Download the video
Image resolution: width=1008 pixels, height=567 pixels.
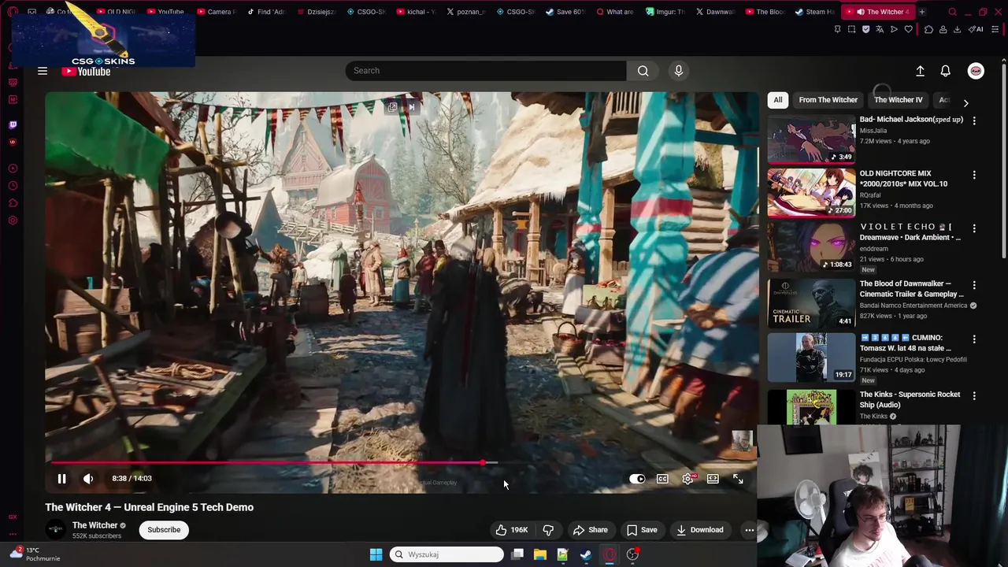click(700, 530)
